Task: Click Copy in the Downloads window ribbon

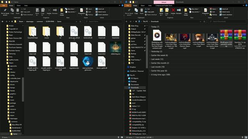Action: [136, 12]
